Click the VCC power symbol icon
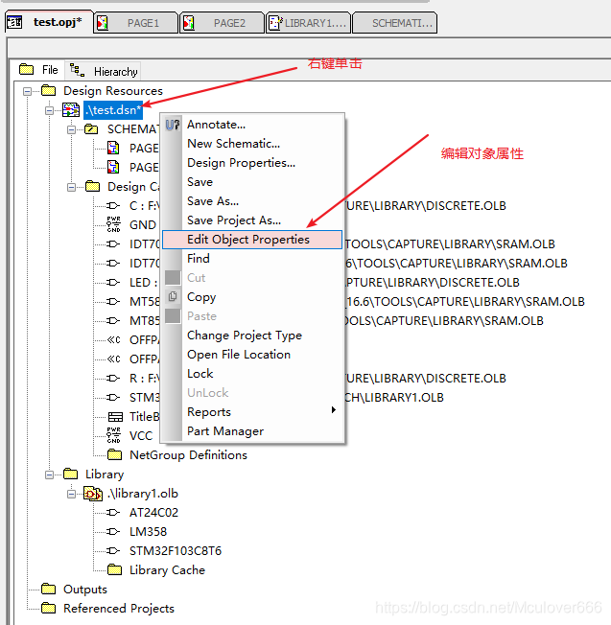This screenshot has height=625, width=611. pyautogui.click(x=113, y=436)
